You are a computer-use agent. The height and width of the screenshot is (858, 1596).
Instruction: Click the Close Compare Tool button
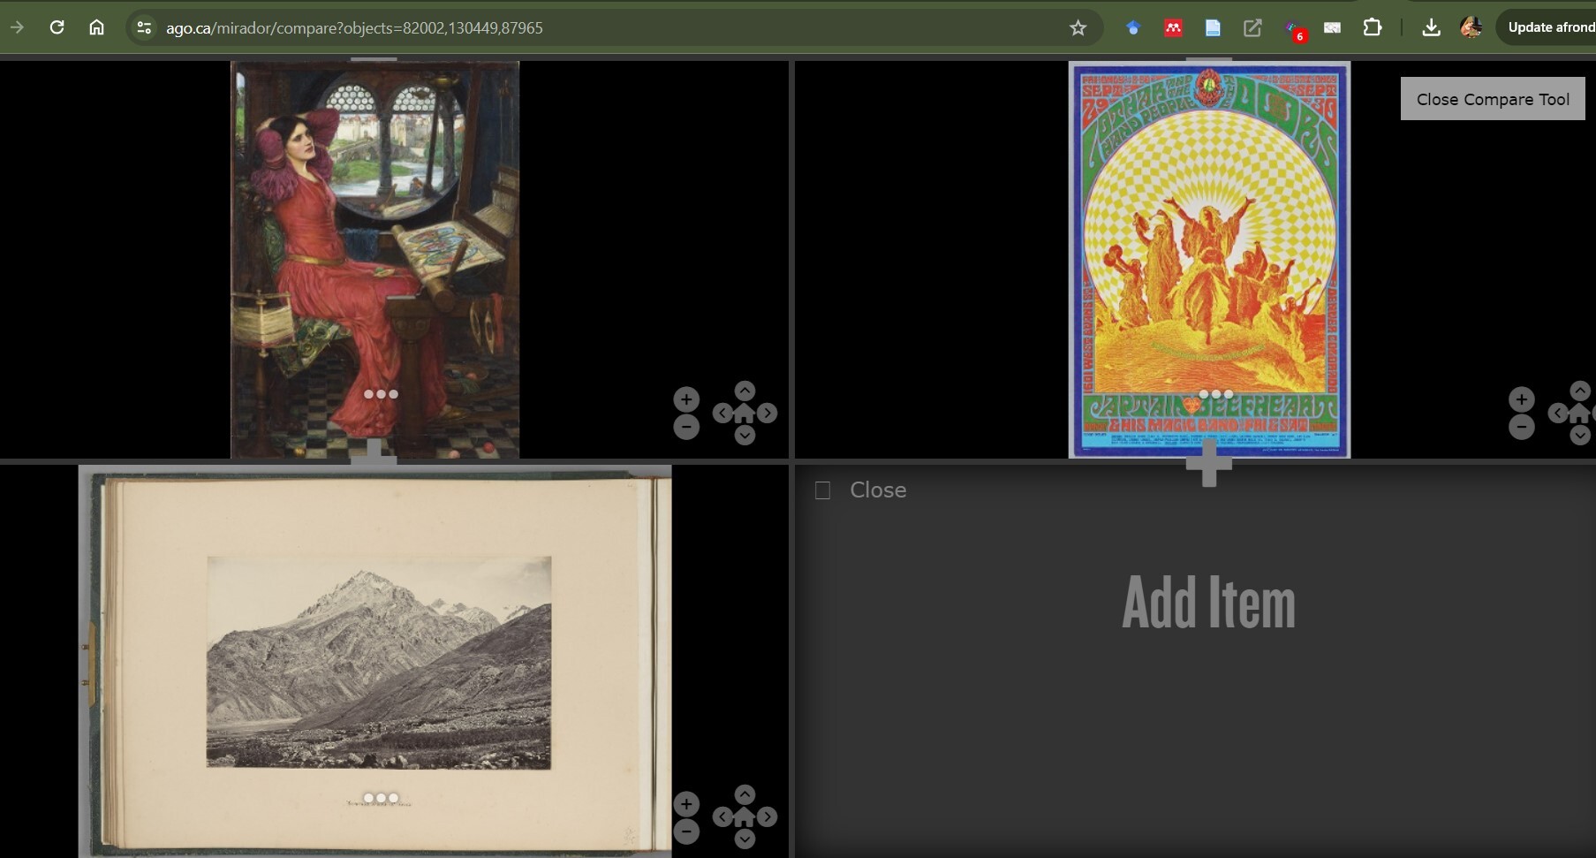pyautogui.click(x=1493, y=99)
